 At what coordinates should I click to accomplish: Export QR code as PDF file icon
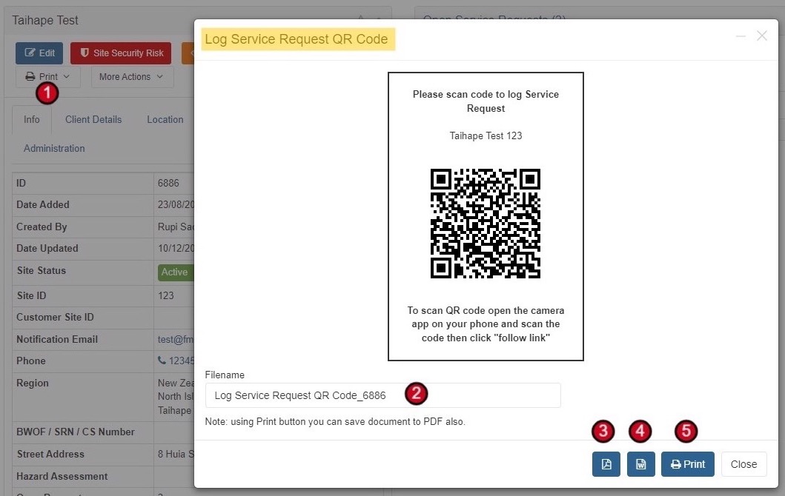[x=606, y=464]
